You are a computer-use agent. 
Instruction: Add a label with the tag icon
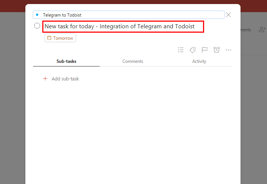pyautogui.click(x=193, y=50)
